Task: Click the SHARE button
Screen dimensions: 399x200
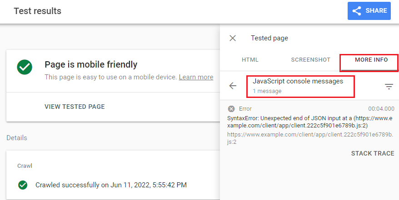Action: click(x=369, y=11)
